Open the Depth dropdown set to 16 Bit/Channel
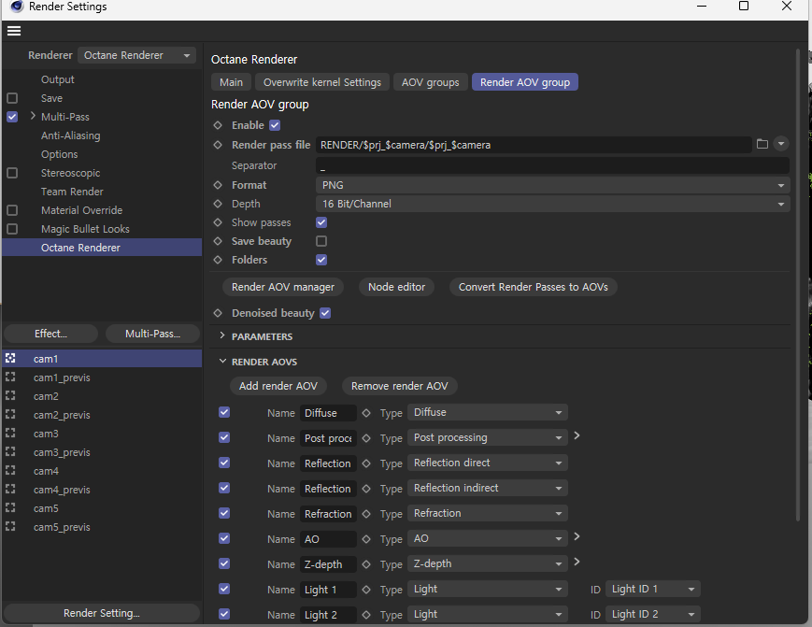This screenshot has height=627, width=812. pyautogui.click(x=552, y=204)
